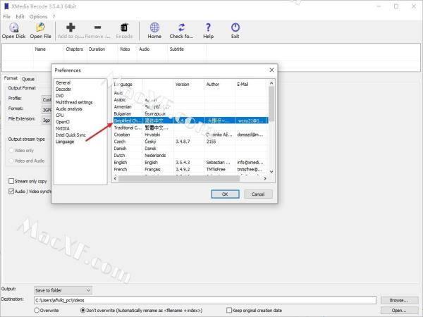The height and width of the screenshot is (317, 423).
Task: Select Multithread settings in Preferences
Action: [x=74, y=102]
